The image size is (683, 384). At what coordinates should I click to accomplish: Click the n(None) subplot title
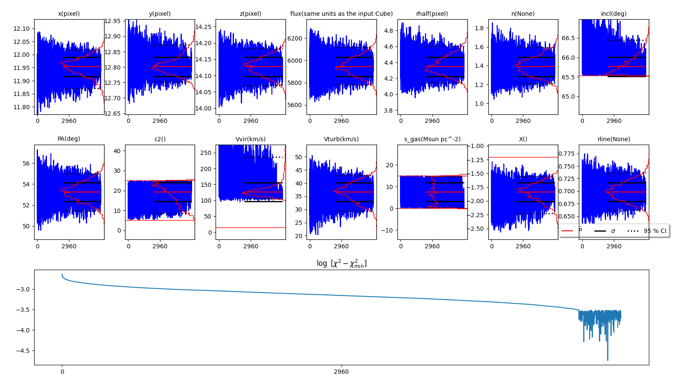523,14
